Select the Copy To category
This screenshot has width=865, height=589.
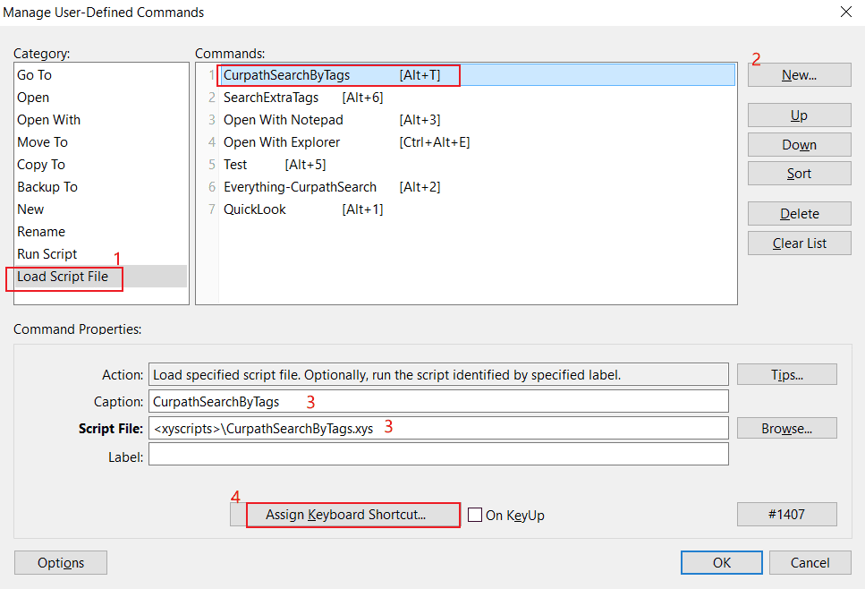pyautogui.click(x=100, y=165)
